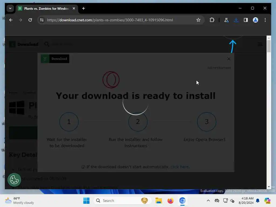Open the Windows Start menu
This screenshot has width=276, height=207.
coord(86,201)
